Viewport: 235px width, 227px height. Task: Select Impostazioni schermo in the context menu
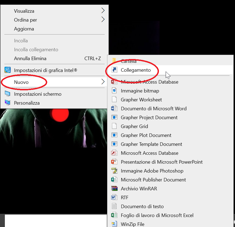point(55,94)
